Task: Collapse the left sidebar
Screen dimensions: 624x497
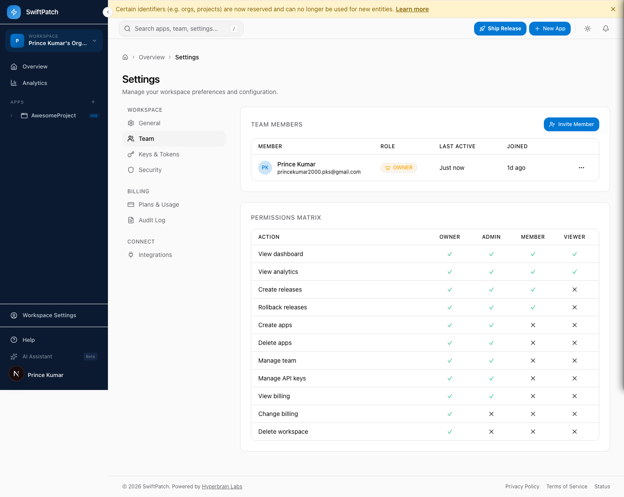Action: click(107, 12)
